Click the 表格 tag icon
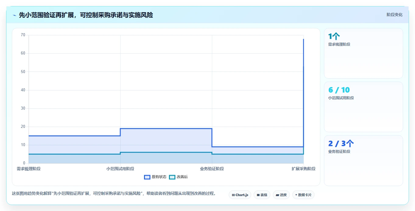415x211 pixels. pyautogui.click(x=258, y=195)
